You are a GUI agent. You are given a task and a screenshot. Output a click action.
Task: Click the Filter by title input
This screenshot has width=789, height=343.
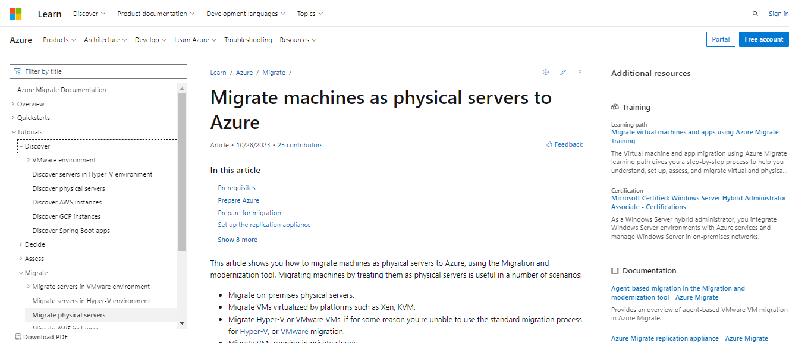click(x=98, y=71)
